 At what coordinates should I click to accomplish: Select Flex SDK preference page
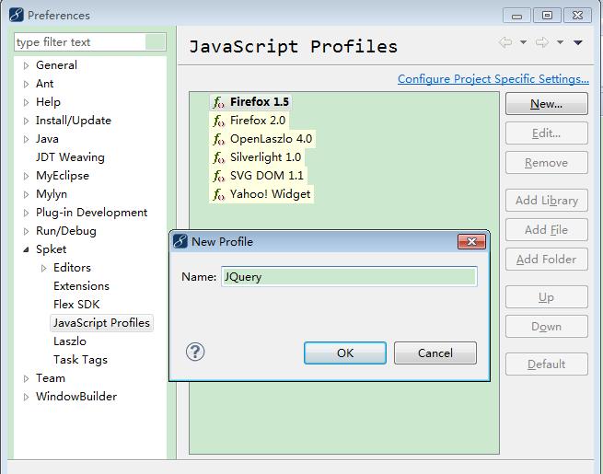tap(76, 305)
